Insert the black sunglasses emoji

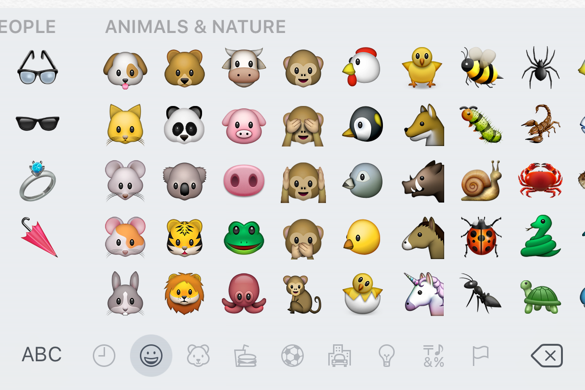point(38,123)
